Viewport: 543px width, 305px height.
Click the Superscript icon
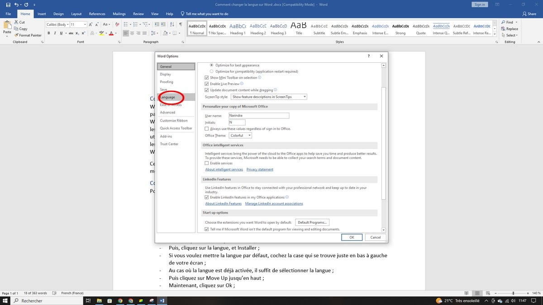83,33
